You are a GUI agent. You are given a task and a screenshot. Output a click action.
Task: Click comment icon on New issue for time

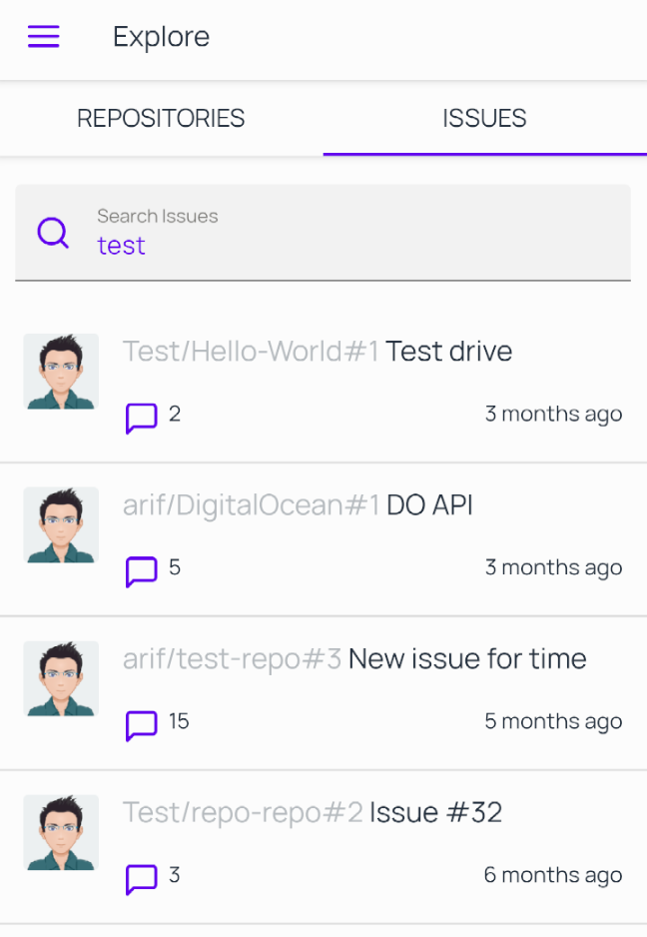pos(141,725)
